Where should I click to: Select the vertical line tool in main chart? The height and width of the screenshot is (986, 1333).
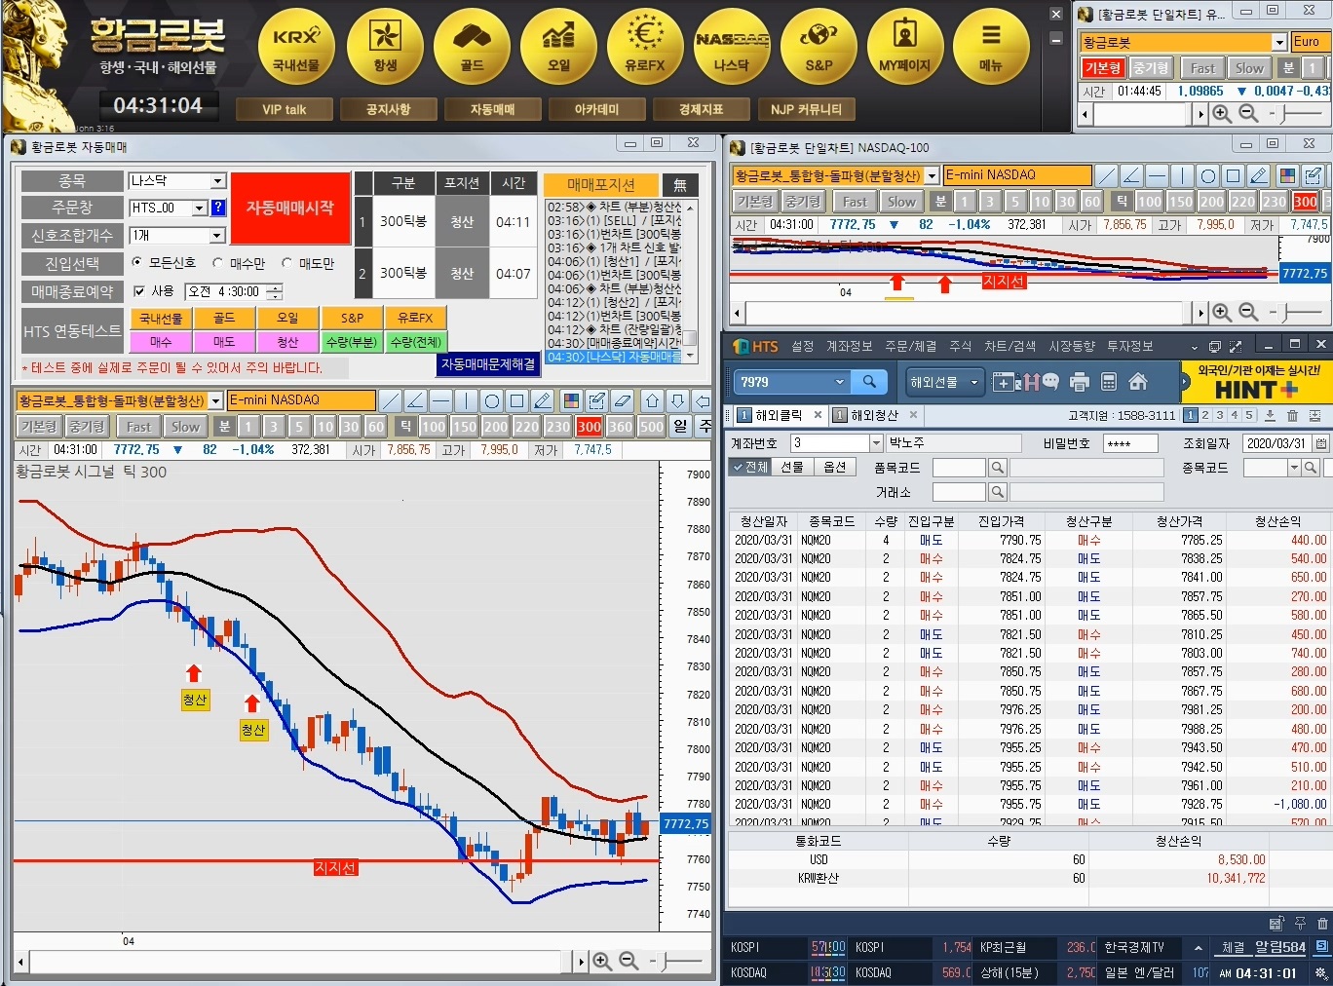[x=466, y=400]
